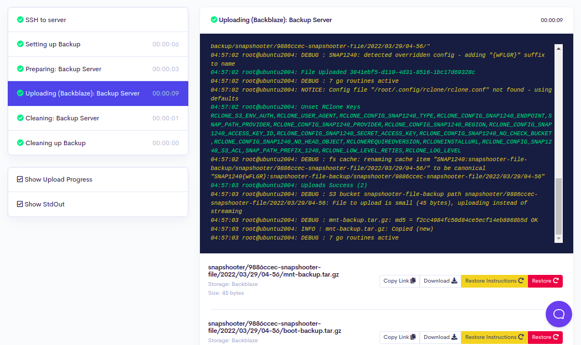The height and width of the screenshot is (345, 581).
Task: Click log line 'mnt-backup.tar.gz: Copied (new)'
Action: coord(379,229)
